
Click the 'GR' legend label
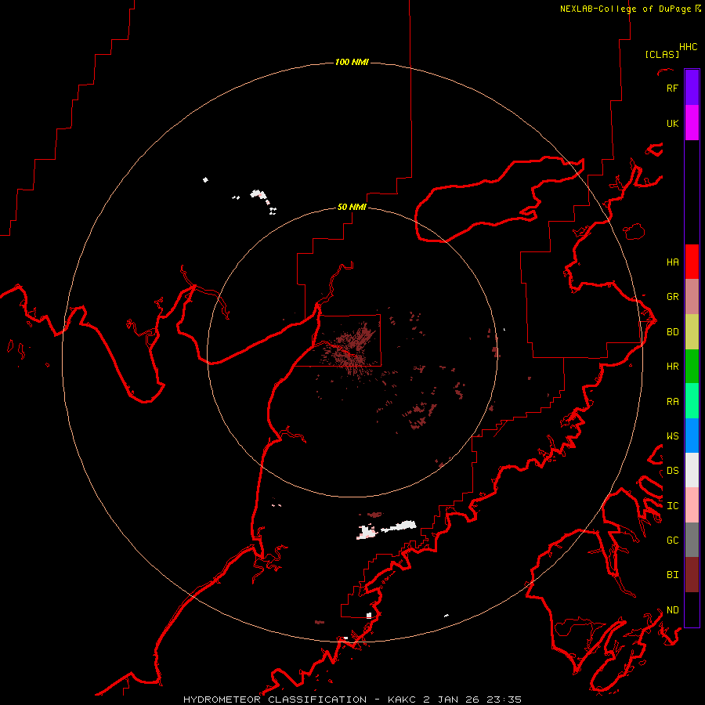pos(672,297)
